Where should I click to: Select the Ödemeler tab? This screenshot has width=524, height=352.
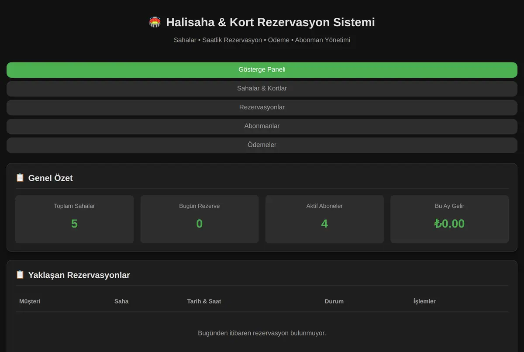pos(262,145)
